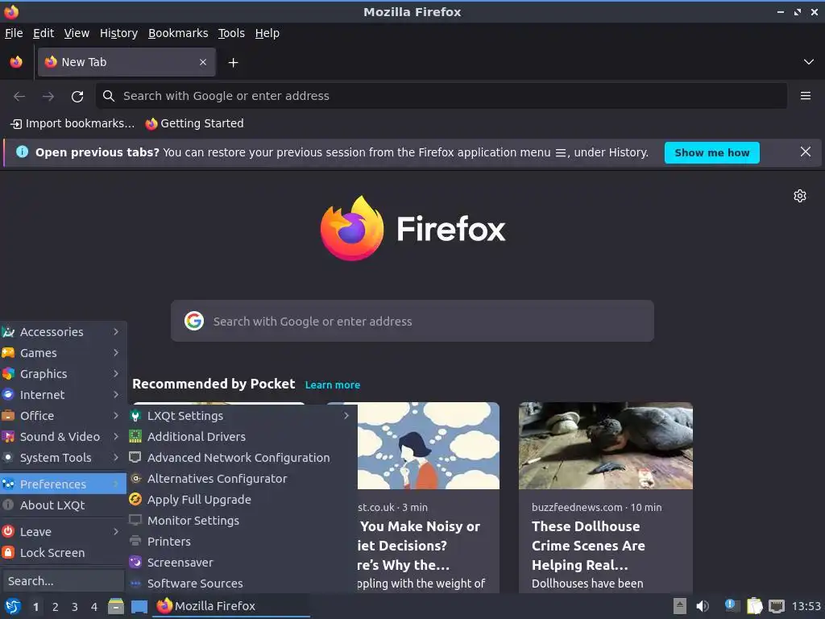Open About LXQt entry
Viewport: 825px width, 619px height.
pyautogui.click(x=63, y=505)
